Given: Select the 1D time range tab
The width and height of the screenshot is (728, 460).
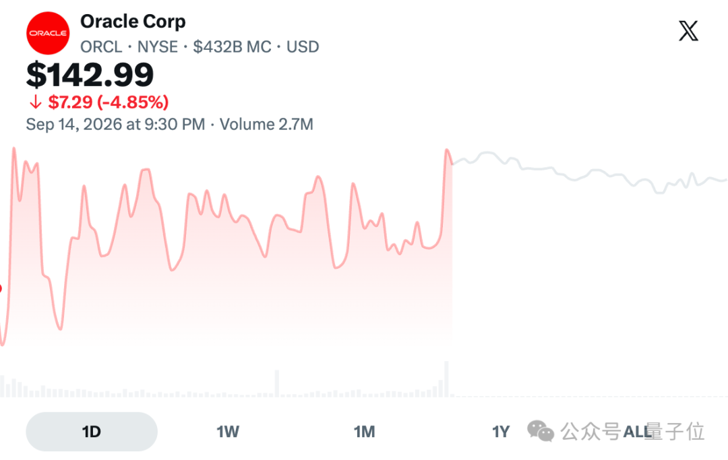Looking at the screenshot, I should pyautogui.click(x=92, y=432).
